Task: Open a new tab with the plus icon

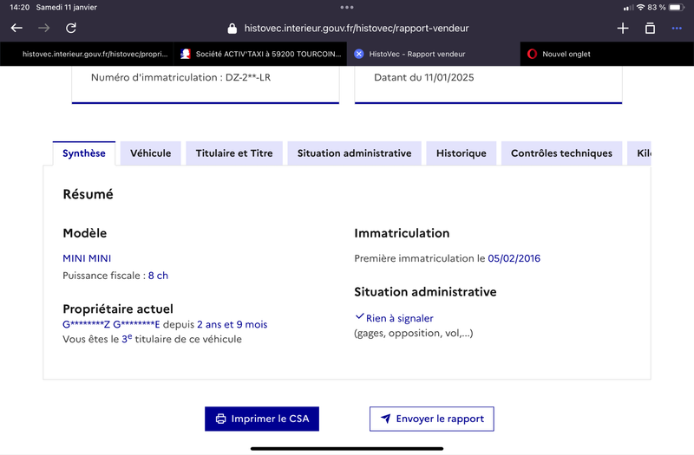Action: point(623,29)
